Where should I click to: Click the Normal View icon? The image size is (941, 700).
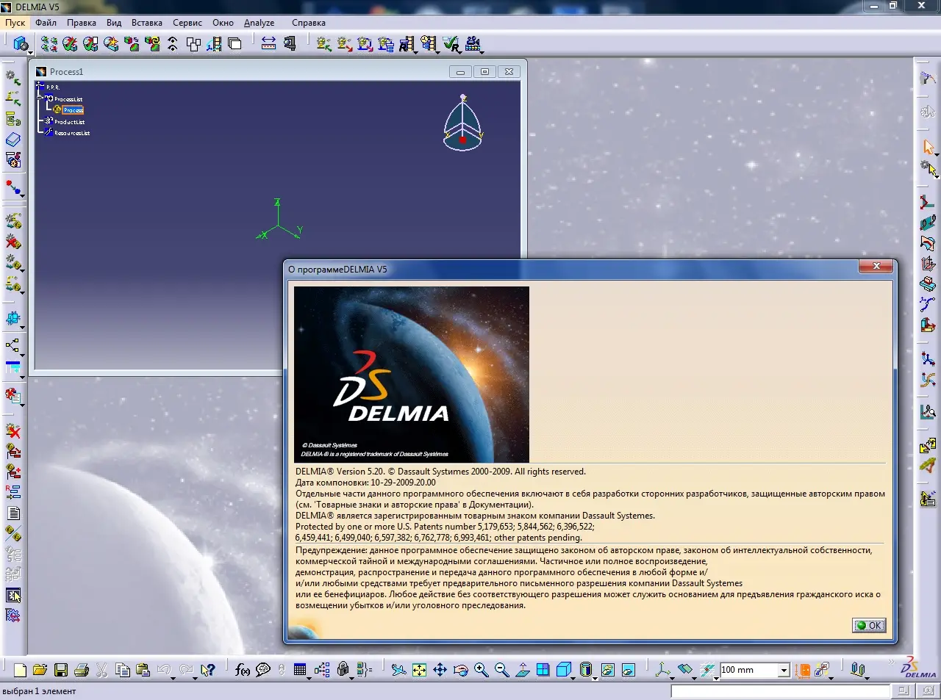point(522,670)
